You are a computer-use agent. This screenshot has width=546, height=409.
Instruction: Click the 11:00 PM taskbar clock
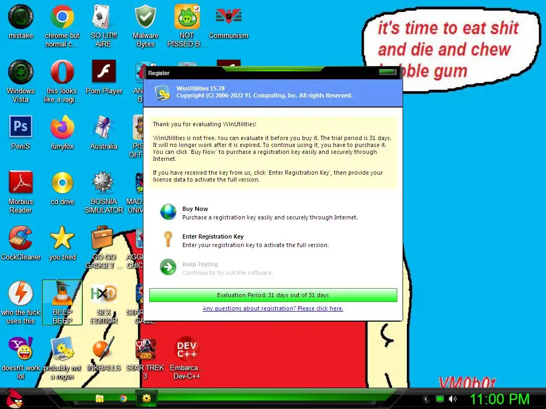499,399
